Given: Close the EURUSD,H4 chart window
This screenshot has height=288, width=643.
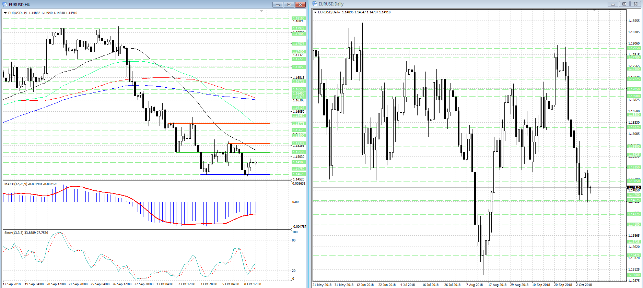Looking at the screenshot, I should [x=300, y=4].
